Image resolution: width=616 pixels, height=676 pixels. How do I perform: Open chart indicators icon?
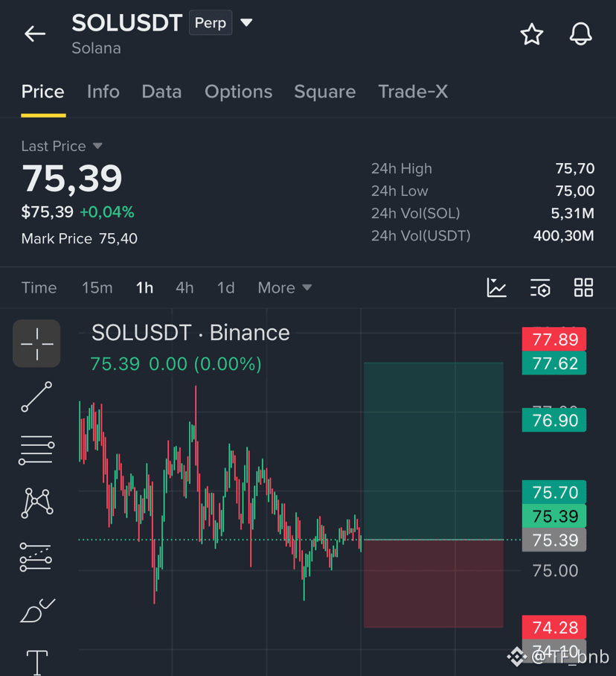tap(497, 287)
